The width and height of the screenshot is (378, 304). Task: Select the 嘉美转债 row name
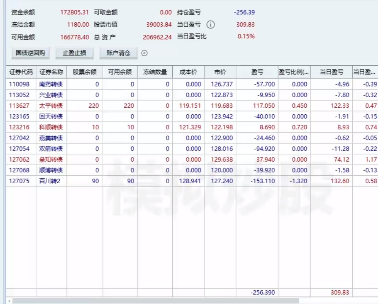pyautogui.click(x=51, y=138)
